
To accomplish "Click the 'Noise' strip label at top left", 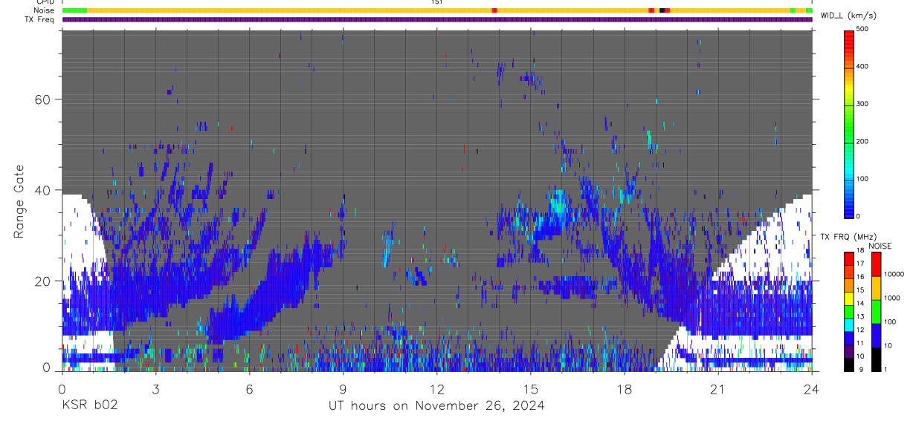I will point(45,10).
